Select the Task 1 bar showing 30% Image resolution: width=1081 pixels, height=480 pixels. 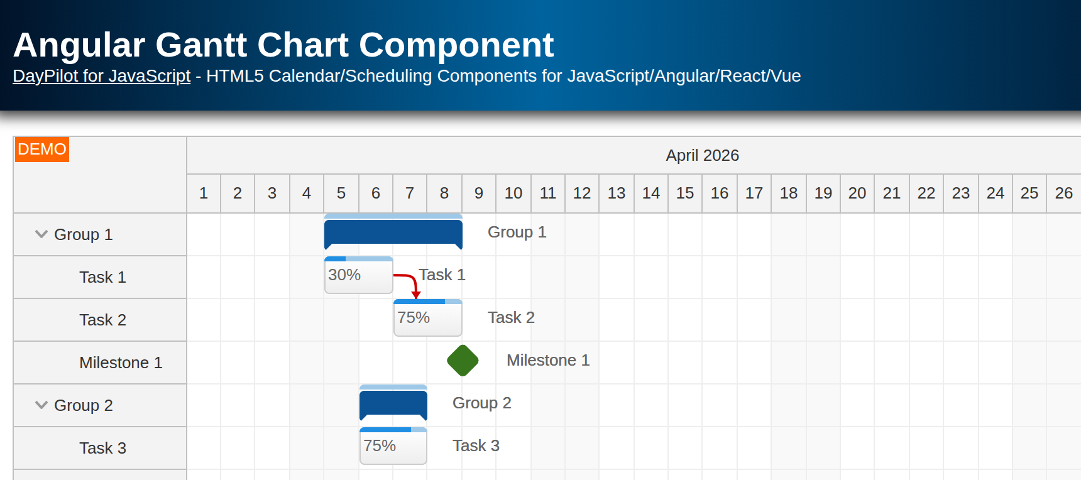[x=358, y=275]
